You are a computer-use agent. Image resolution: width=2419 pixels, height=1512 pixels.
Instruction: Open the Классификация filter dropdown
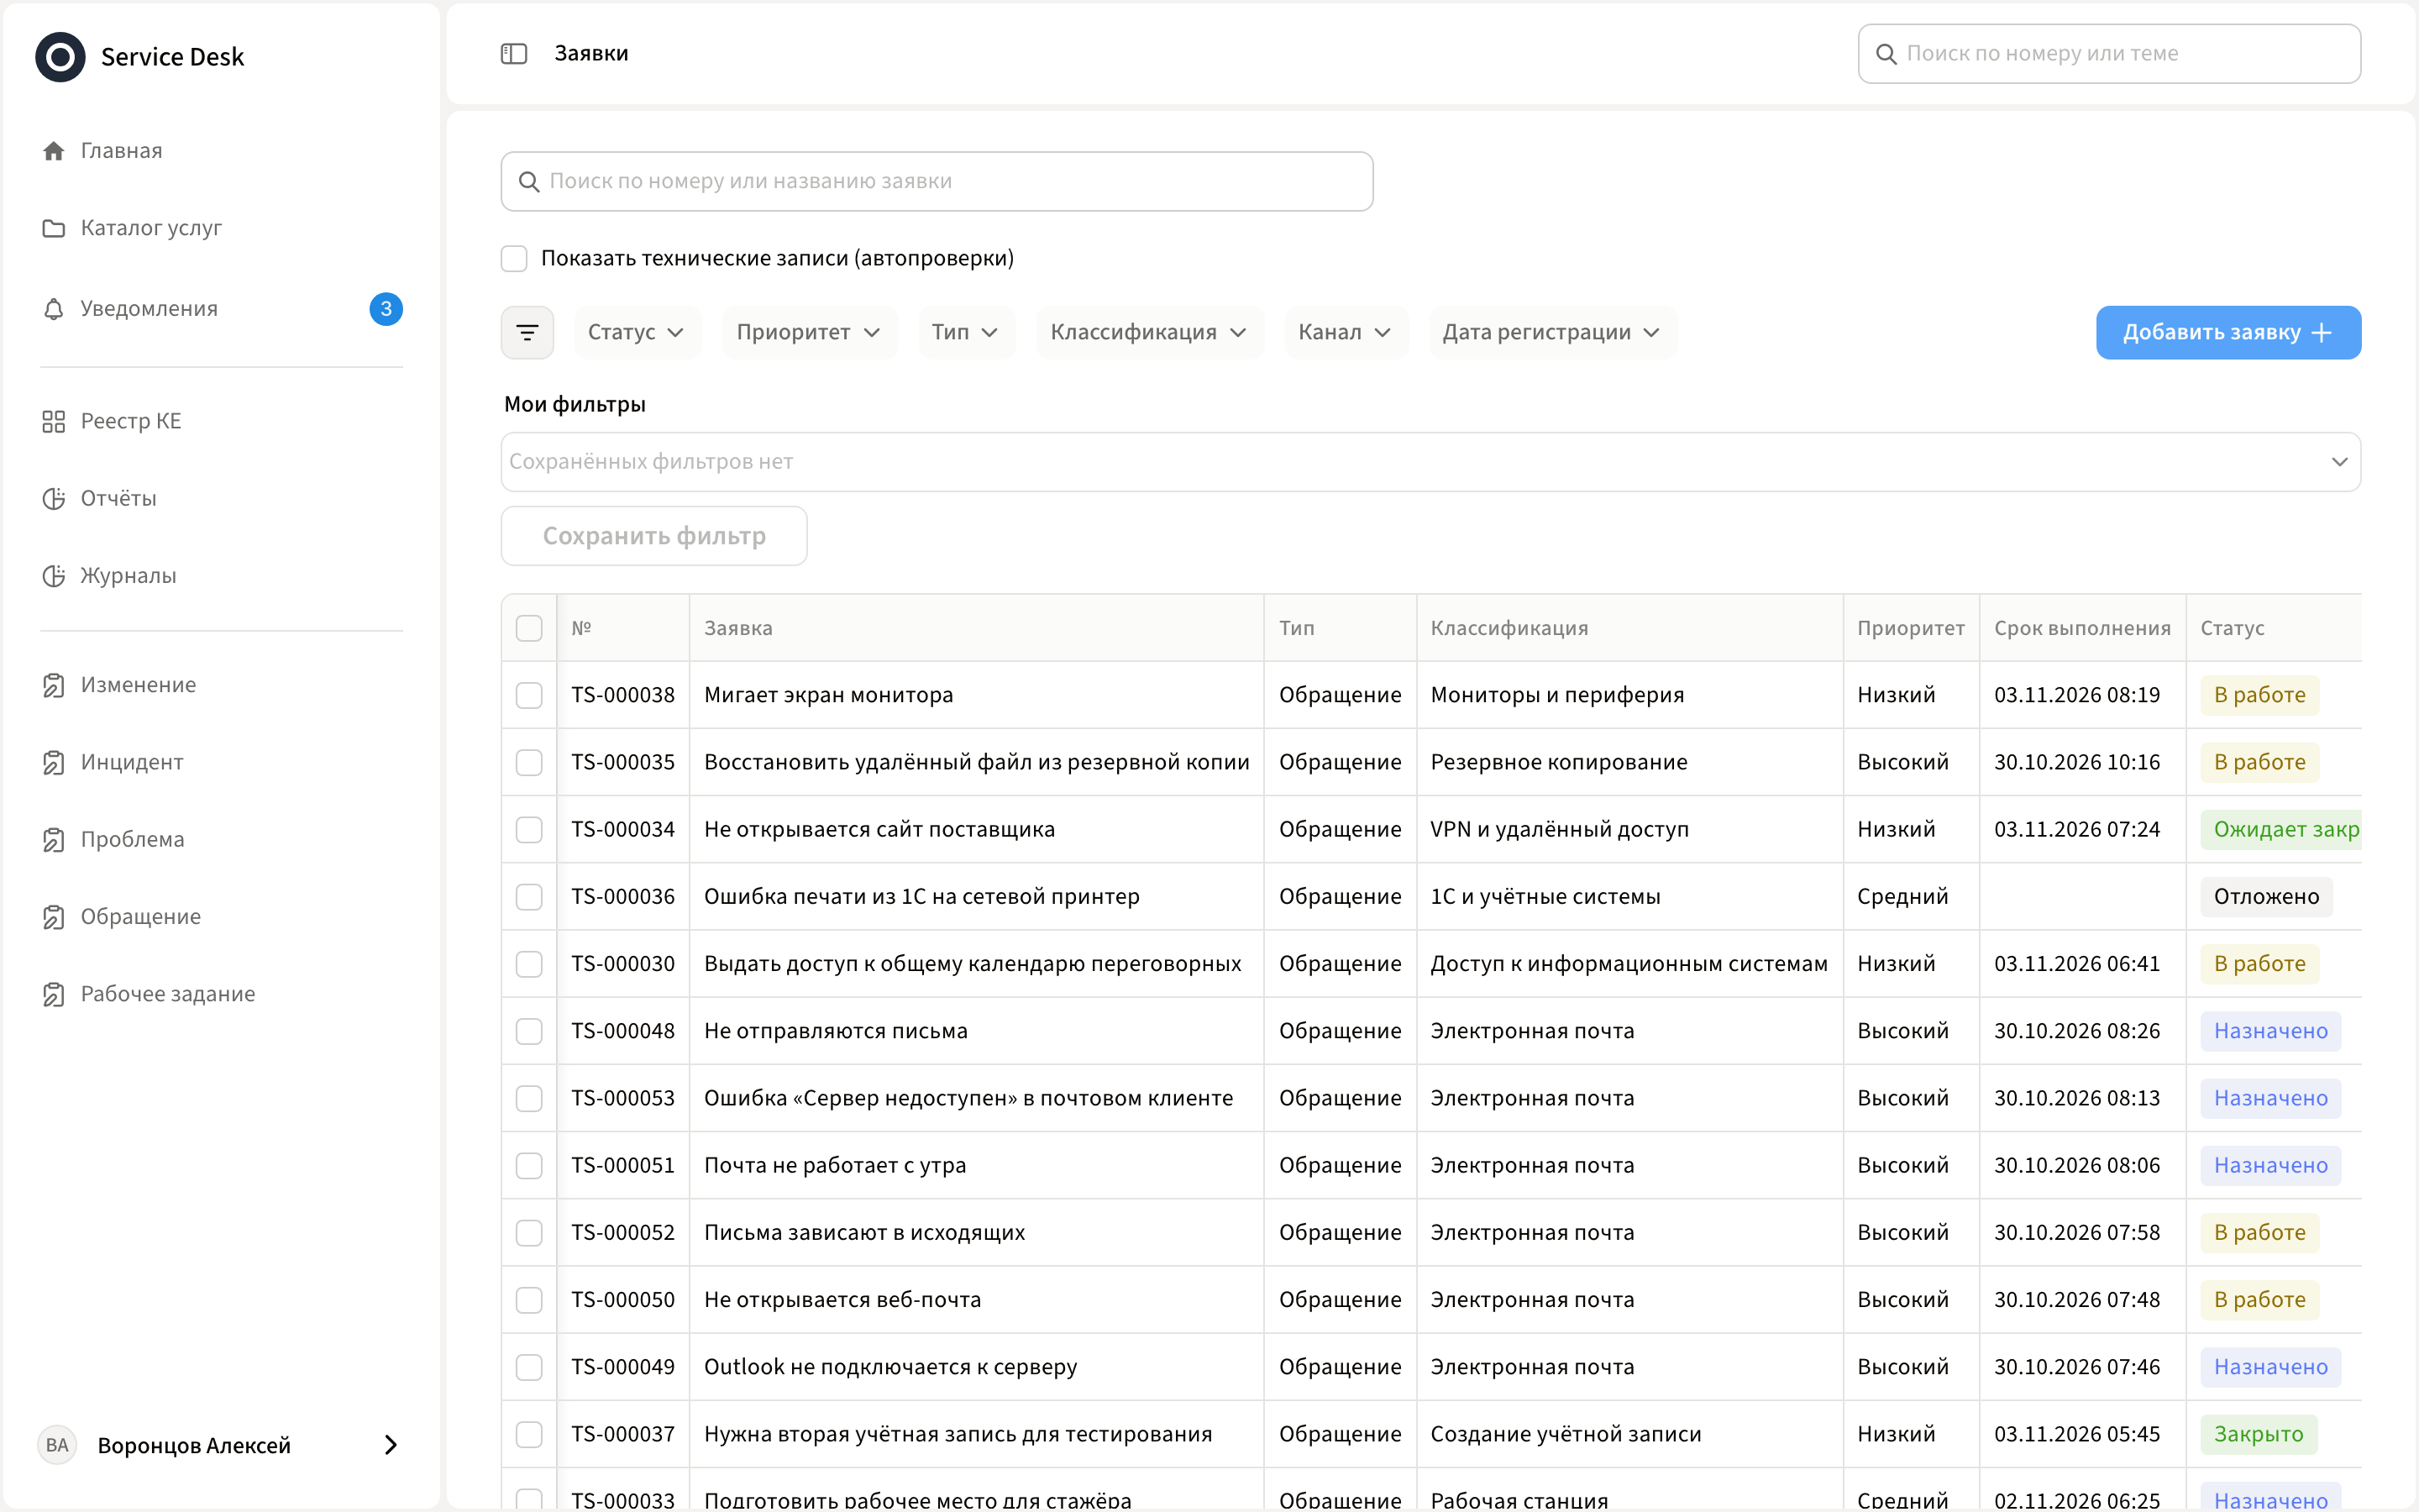pyautogui.click(x=1150, y=332)
